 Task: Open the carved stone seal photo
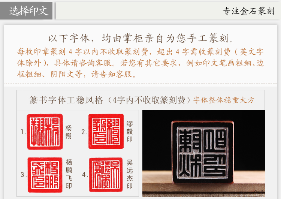click(x=203, y=153)
